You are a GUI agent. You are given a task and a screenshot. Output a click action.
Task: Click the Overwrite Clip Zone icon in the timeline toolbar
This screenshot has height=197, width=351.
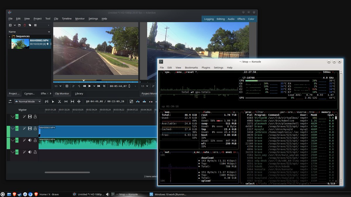(144, 101)
